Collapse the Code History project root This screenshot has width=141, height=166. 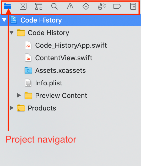(x=4, y=20)
